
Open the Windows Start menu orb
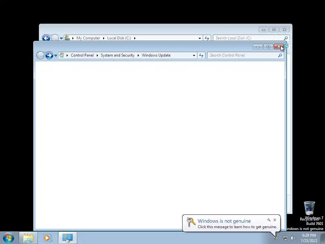click(8, 238)
